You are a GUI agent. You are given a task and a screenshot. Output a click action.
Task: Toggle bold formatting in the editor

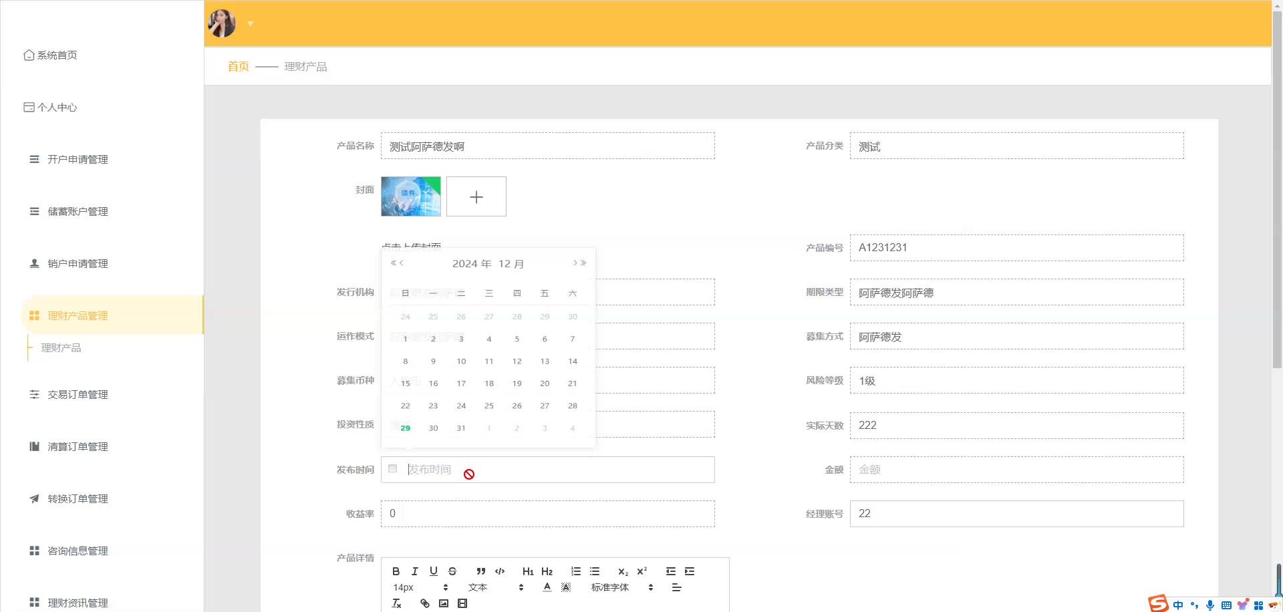[396, 571]
